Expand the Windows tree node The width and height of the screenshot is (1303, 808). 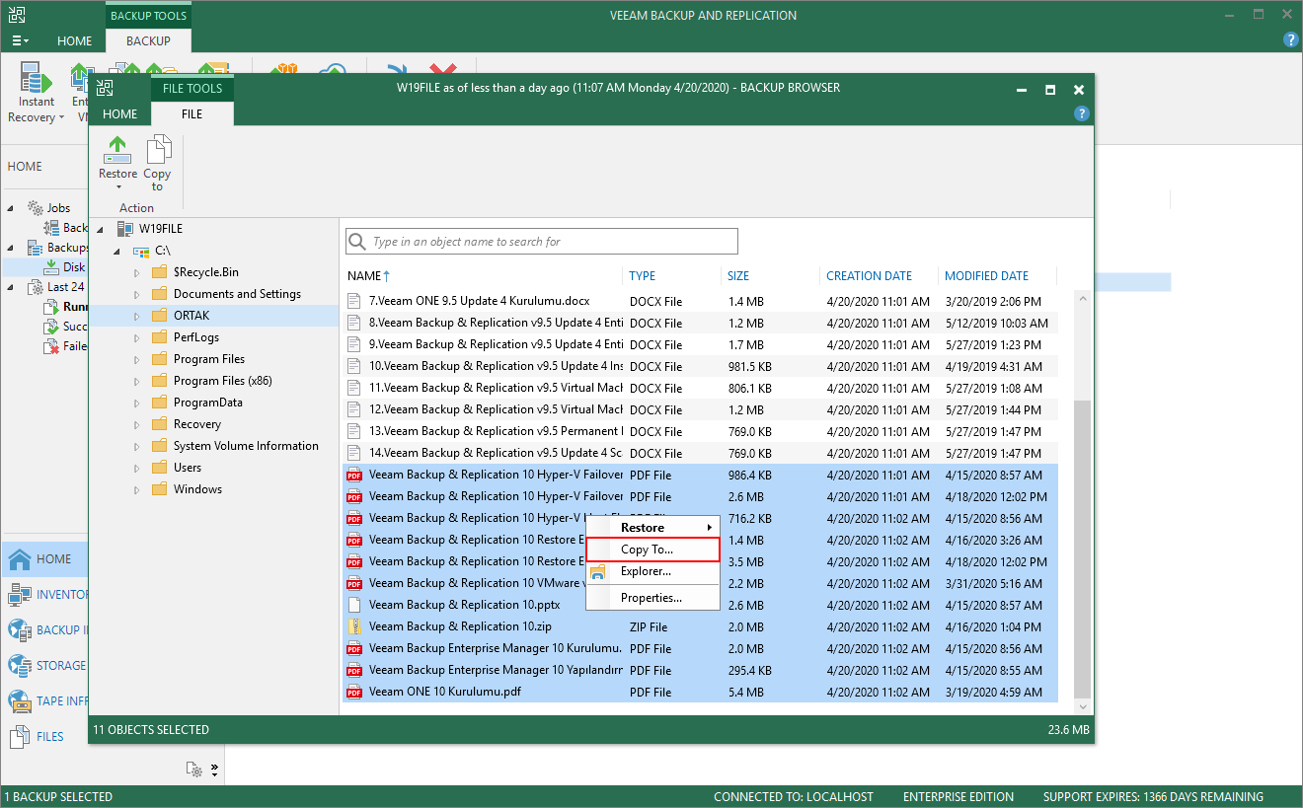[137, 489]
